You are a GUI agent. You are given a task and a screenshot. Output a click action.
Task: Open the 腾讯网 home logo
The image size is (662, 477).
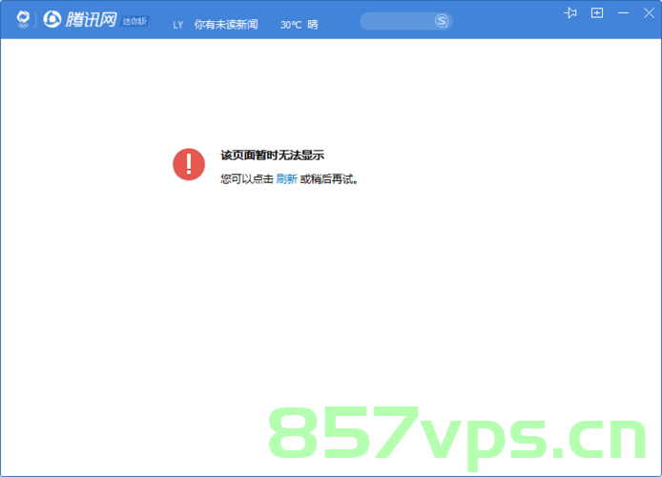tap(80, 19)
